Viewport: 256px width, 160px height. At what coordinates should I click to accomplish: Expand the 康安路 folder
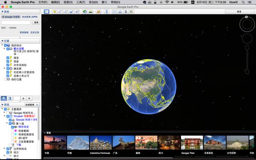pyautogui.click(x=4, y=68)
